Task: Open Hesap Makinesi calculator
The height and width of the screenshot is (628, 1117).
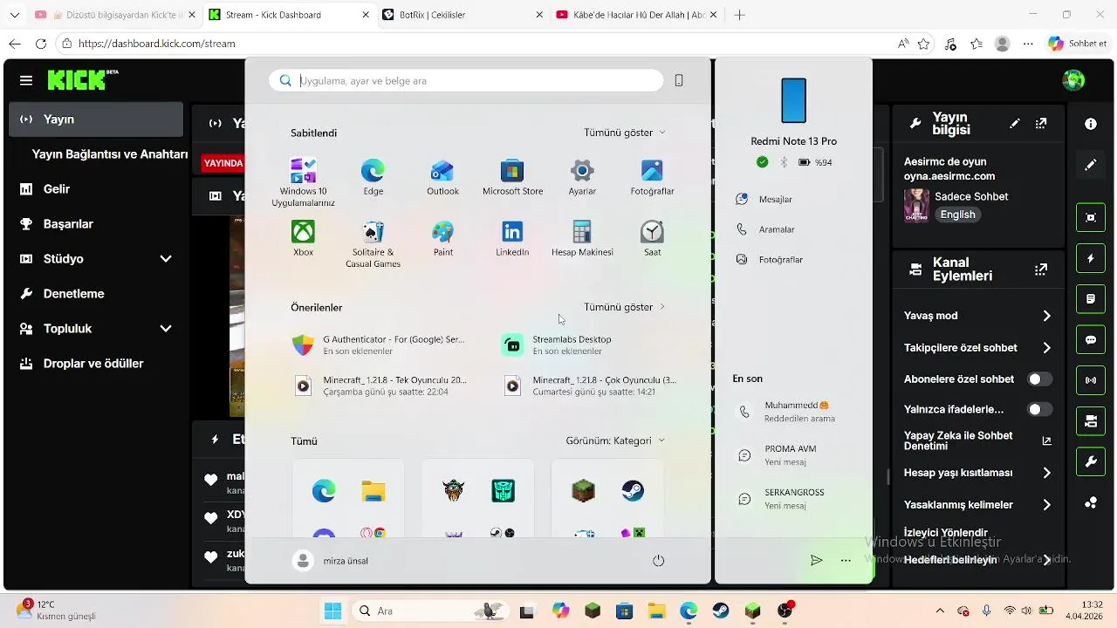Action: [x=582, y=238]
